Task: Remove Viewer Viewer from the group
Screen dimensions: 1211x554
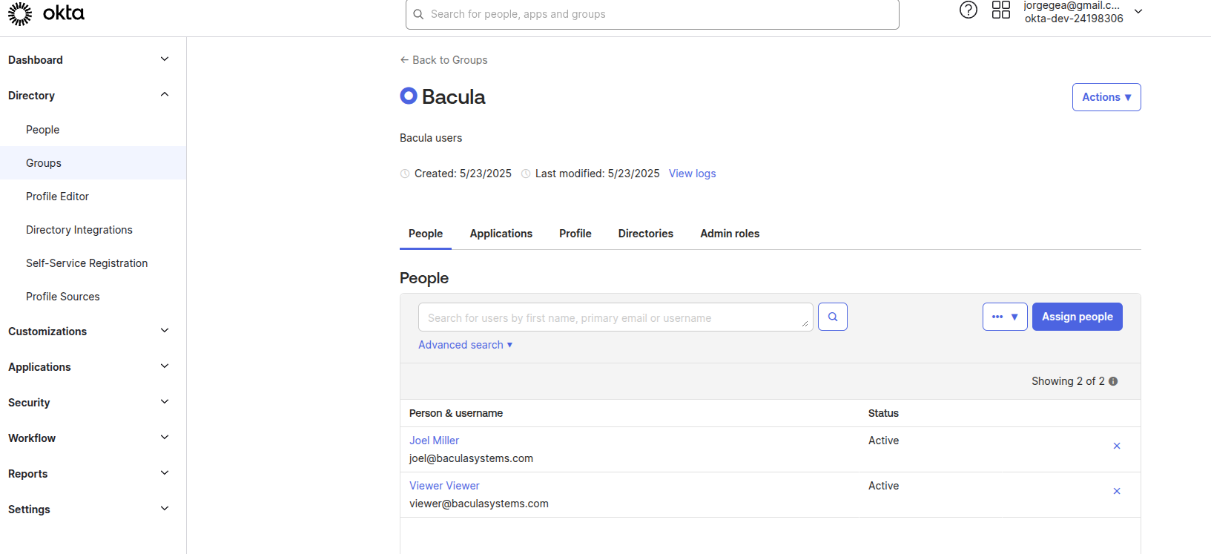Action: pos(1116,491)
